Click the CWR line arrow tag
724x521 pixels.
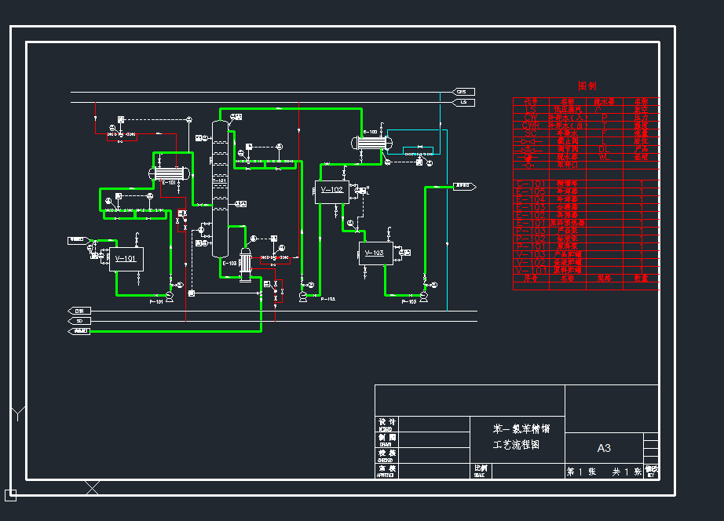(x=79, y=311)
